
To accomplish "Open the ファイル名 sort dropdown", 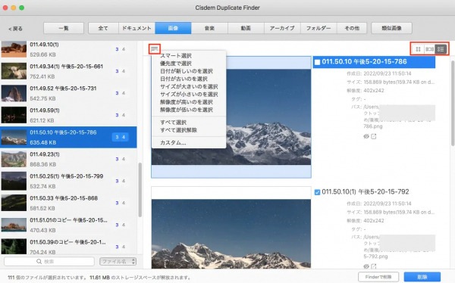I will (x=118, y=262).
